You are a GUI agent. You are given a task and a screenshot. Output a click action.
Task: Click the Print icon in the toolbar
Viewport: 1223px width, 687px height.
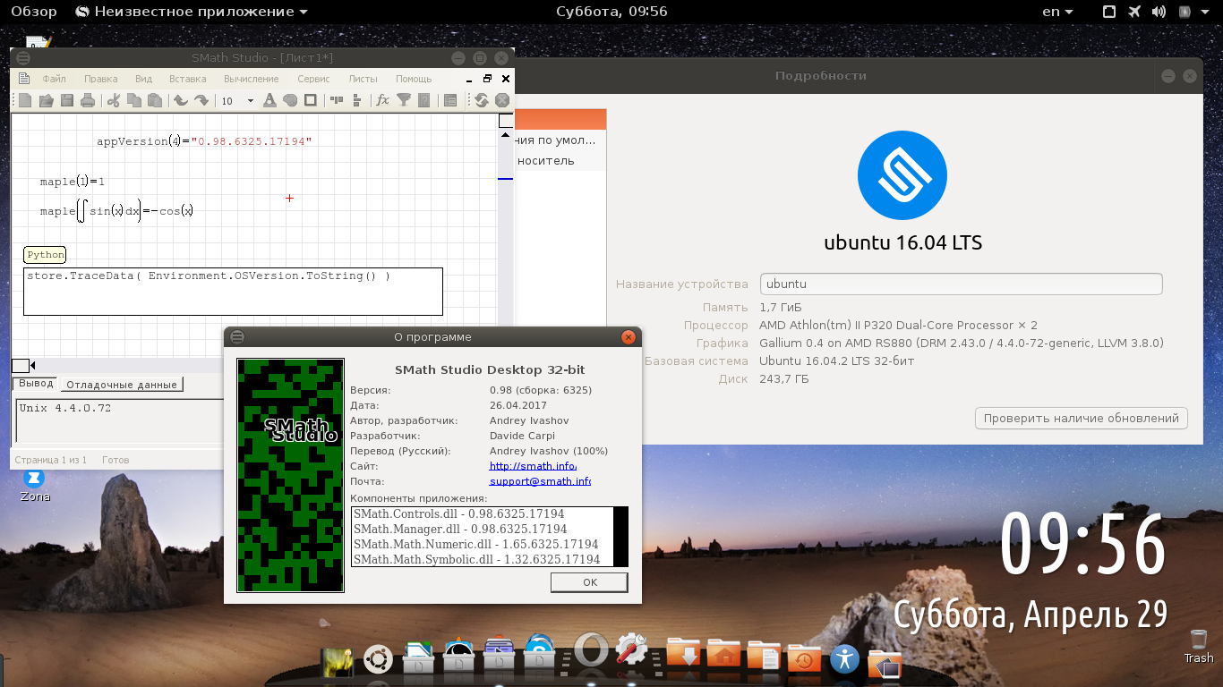[x=88, y=101]
